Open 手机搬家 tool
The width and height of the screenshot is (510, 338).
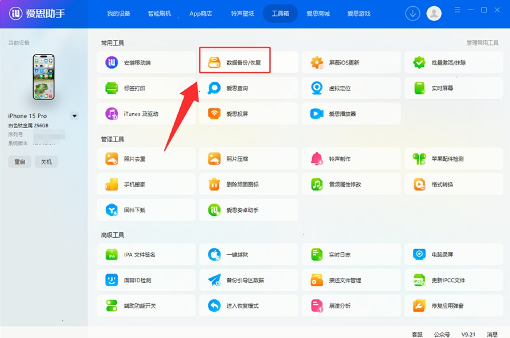tap(146, 184)
